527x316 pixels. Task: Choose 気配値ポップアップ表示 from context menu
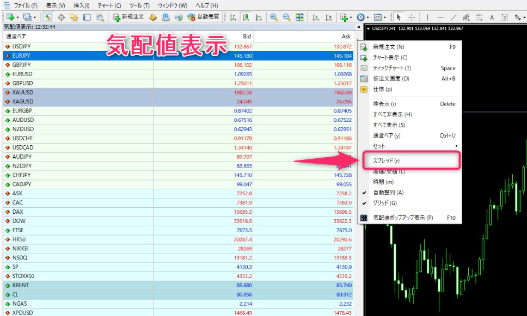(403, 218)
